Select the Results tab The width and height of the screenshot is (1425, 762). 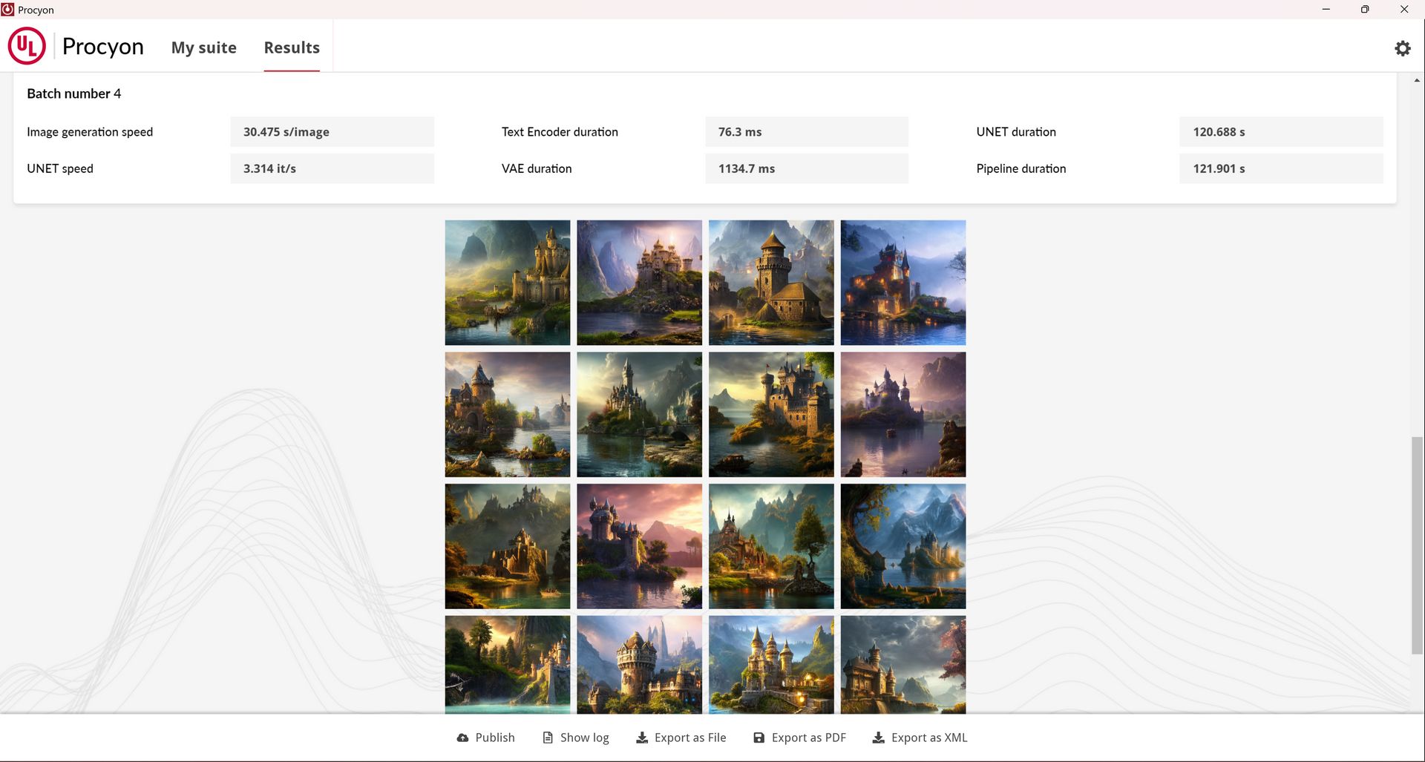(292, 47)
